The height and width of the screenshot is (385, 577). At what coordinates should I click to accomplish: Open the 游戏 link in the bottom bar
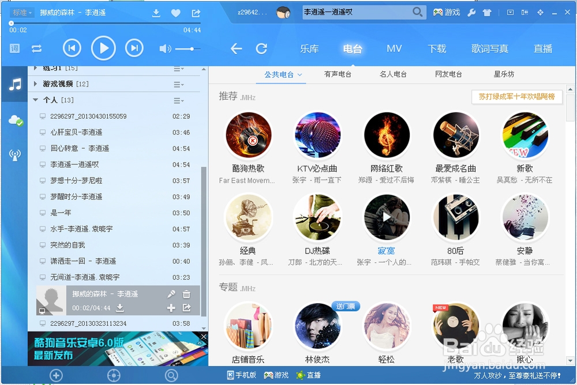(276, 375)
